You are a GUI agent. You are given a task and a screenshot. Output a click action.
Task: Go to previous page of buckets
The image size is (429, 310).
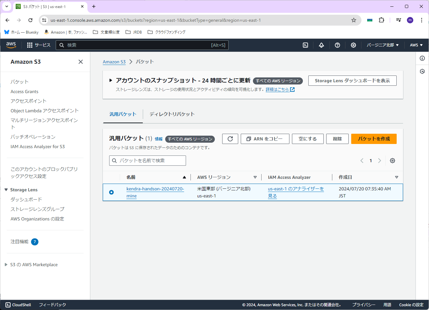pyautogui.click(x=362, y=161)
